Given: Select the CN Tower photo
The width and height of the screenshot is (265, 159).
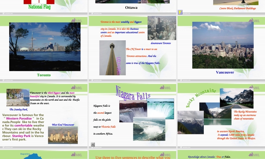Looking at the screenshot, I should click(112, 58).
